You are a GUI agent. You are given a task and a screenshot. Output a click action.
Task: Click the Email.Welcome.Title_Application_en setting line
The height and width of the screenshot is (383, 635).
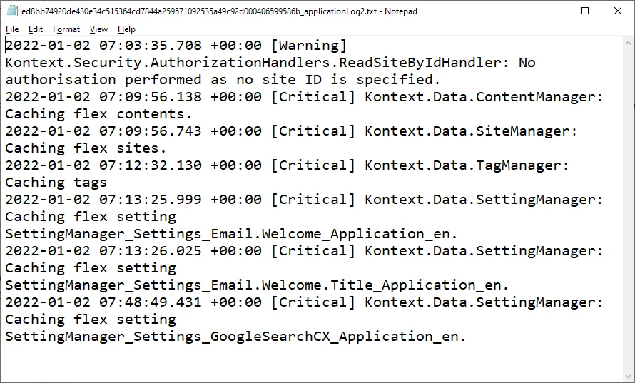coord(257,285)
